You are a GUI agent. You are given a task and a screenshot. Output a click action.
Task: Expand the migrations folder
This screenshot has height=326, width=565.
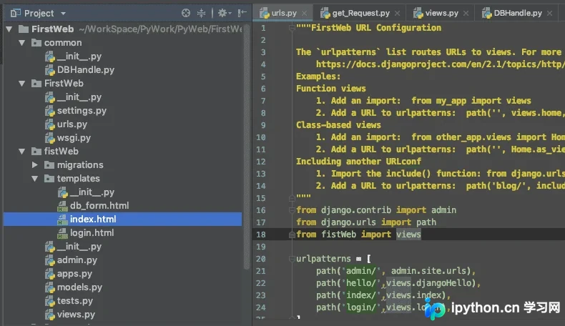point(35,165)
